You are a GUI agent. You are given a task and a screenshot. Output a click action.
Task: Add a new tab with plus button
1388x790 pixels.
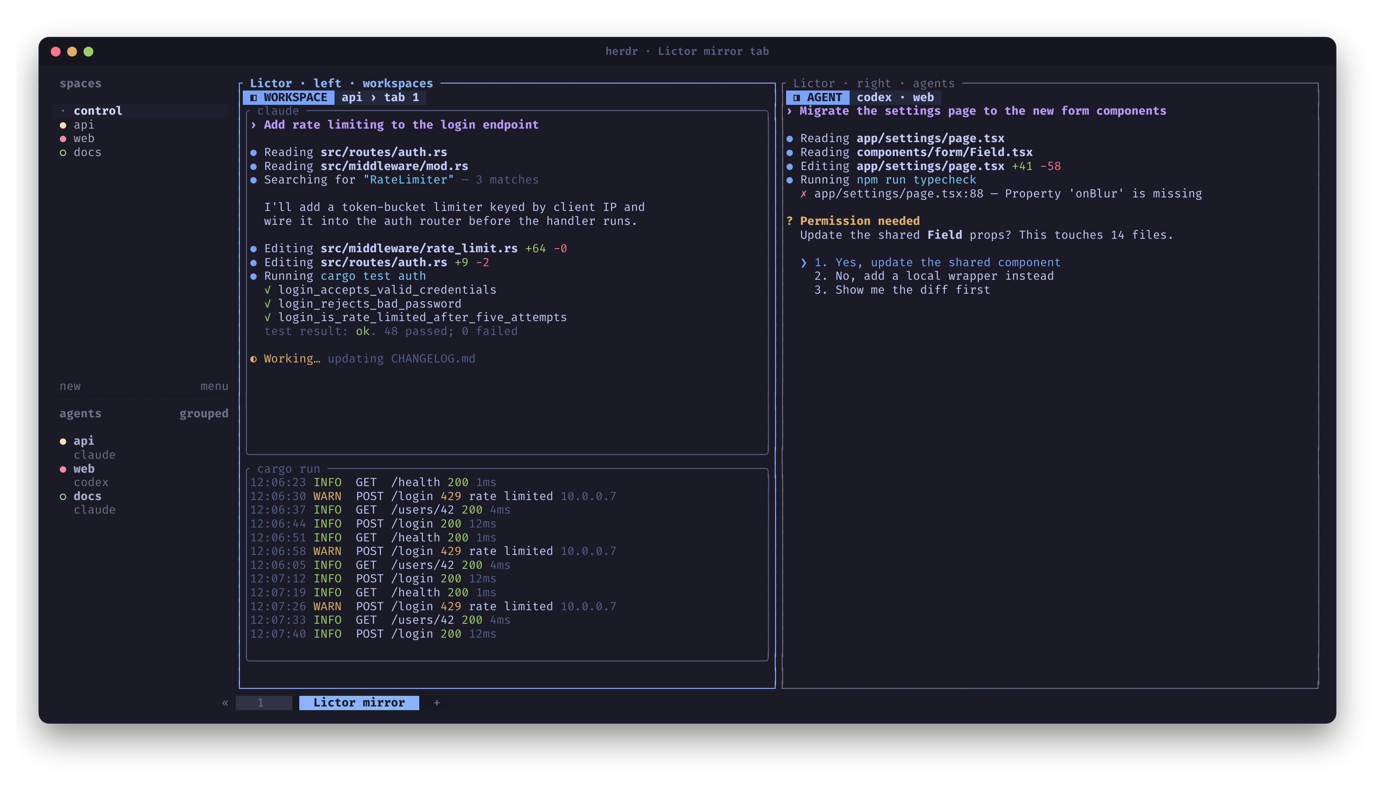pos(436,703)
